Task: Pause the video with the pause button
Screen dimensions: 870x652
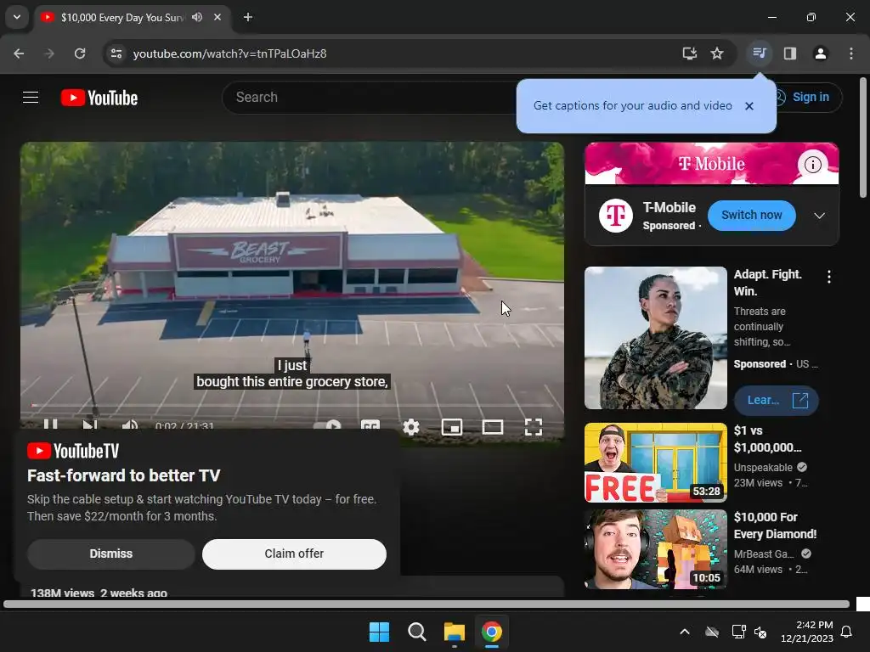Action: (50, 425)
